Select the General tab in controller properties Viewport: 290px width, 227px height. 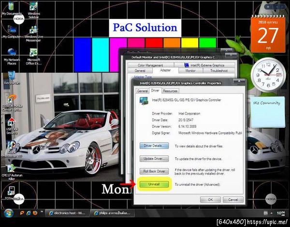tap(142, 91)
